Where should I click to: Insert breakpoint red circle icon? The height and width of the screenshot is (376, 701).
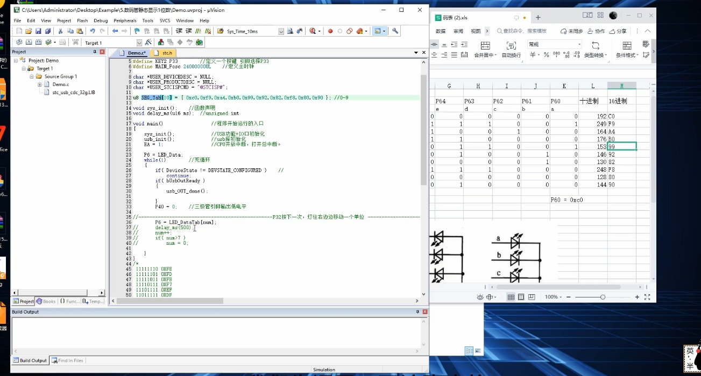pos(330,31)
